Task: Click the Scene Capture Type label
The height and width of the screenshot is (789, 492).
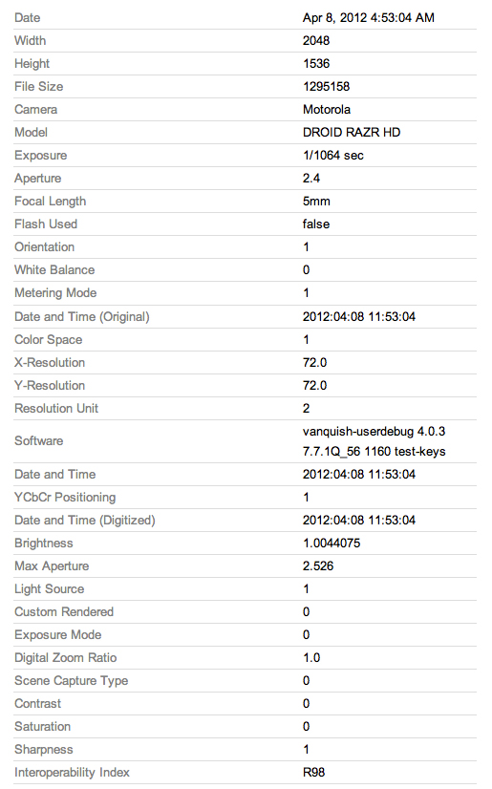Action: (x=72, y=681)
